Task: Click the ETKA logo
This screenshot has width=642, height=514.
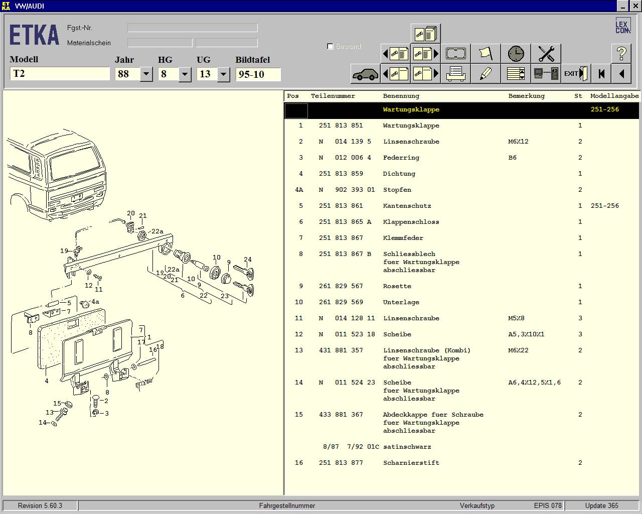Action: (x=34, y=36)
